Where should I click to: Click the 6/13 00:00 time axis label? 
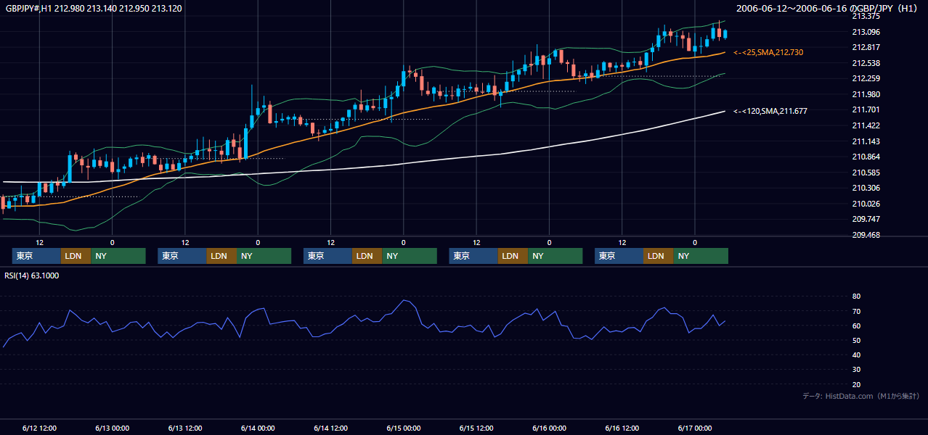tap(112, 428)
